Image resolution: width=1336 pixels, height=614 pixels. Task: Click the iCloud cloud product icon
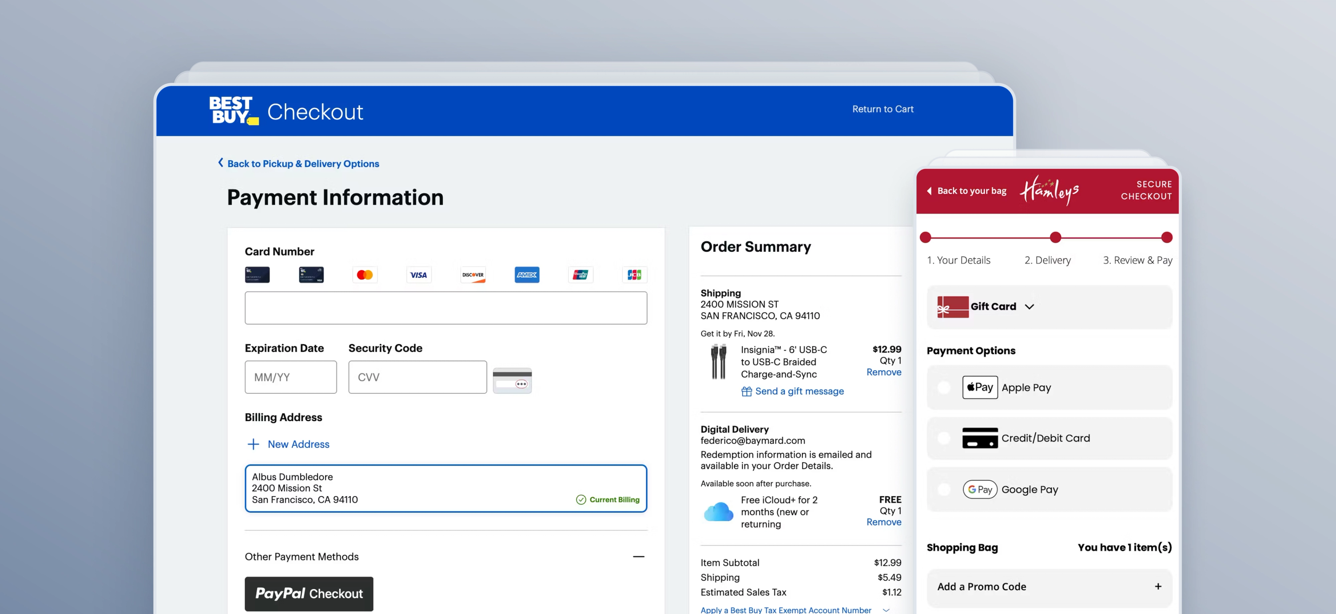718,512
